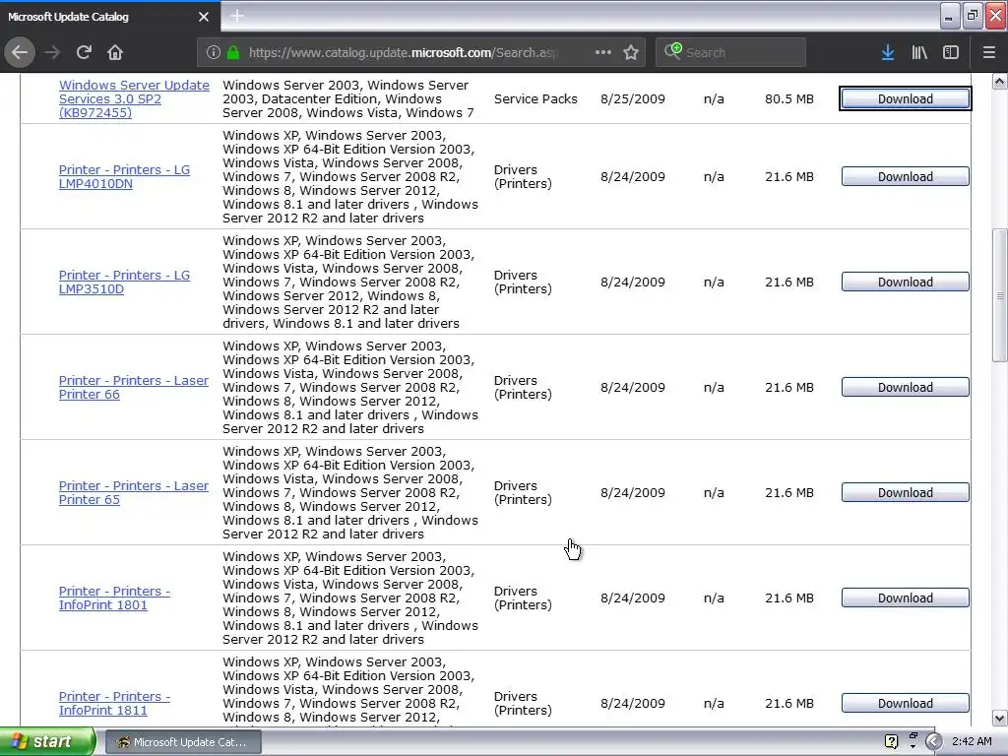
Task: Click the 2:42 AM taskbar clock
Action: point(972,742)
